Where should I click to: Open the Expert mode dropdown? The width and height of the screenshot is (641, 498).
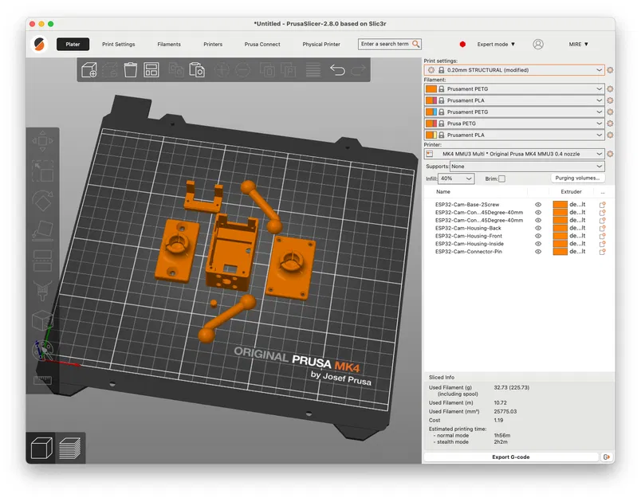coord(496,44)
